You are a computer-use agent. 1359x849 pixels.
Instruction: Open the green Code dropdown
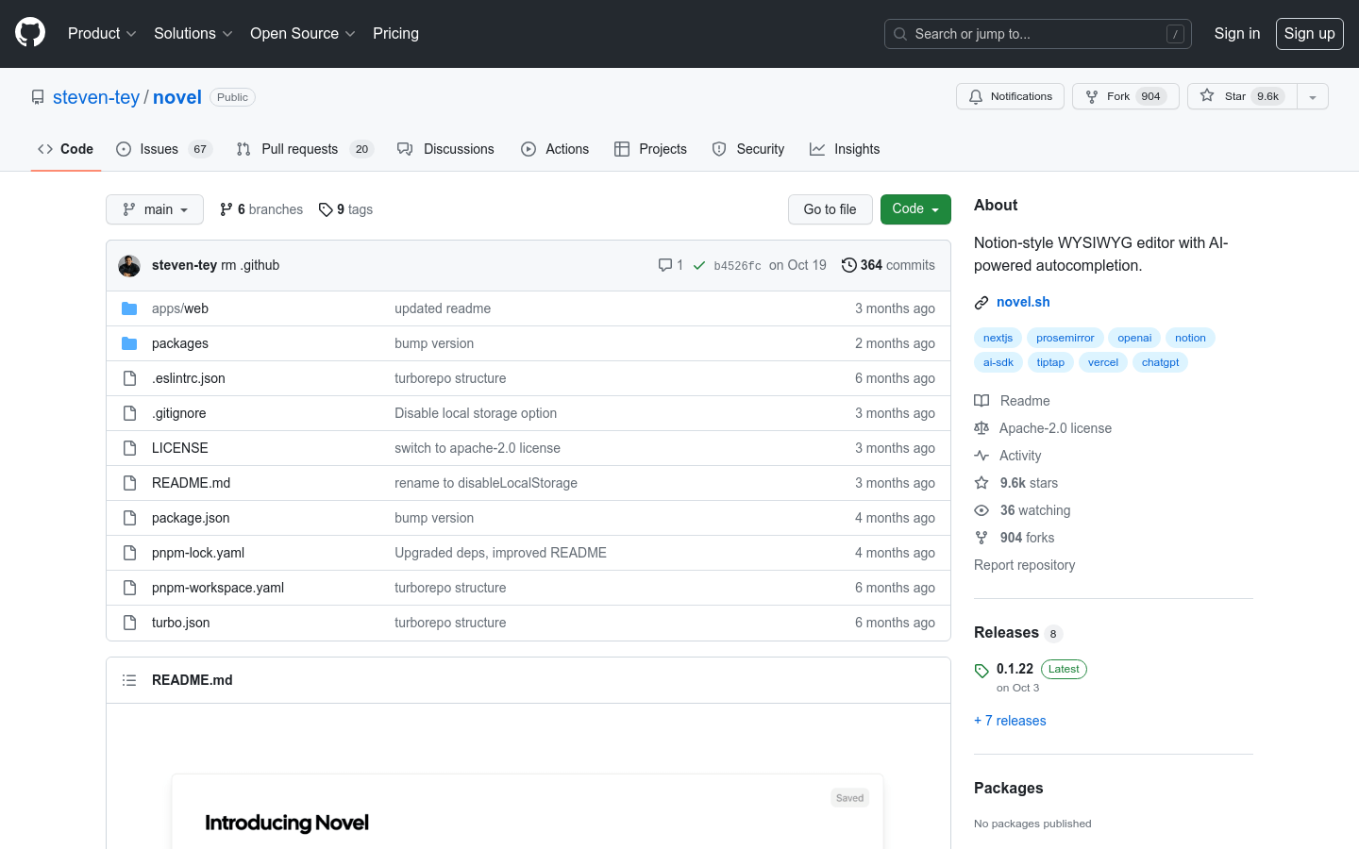[914, 209]
